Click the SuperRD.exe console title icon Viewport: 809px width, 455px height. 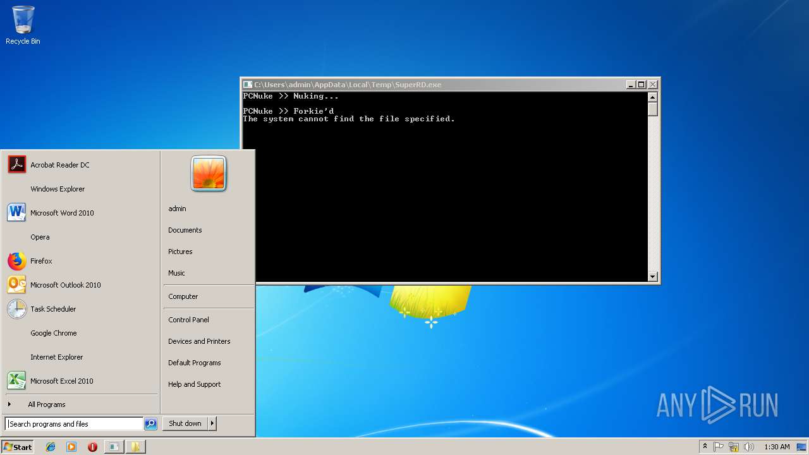click(x=248, y=85)
